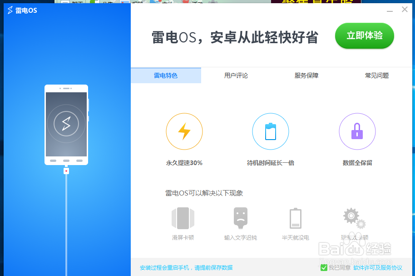Click the purple lock data icon

click(357, 131)
